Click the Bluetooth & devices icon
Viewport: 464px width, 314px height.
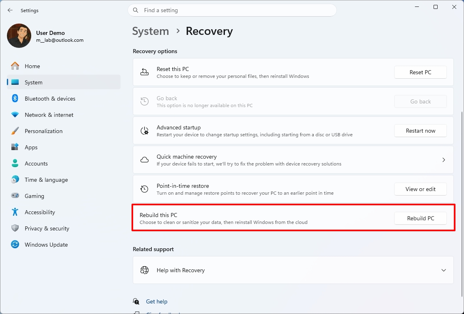(x=15, y=99)
